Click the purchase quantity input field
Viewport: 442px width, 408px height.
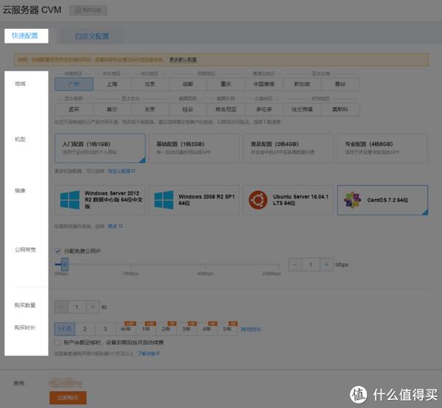[x=77, y=307]
